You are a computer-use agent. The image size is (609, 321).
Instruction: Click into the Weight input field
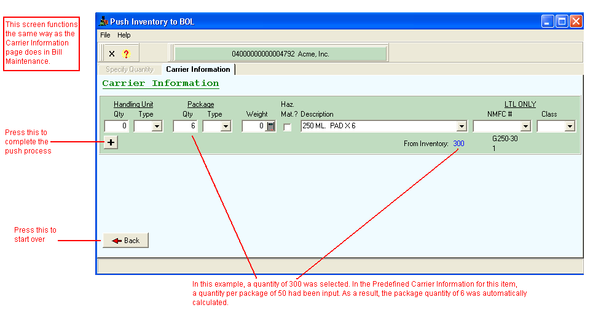pyautogui.click(x=253, y=126)
